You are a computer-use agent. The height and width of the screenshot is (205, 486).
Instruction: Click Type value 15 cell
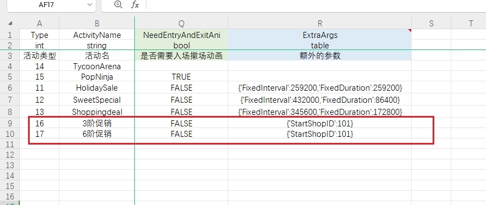point(40,76)
